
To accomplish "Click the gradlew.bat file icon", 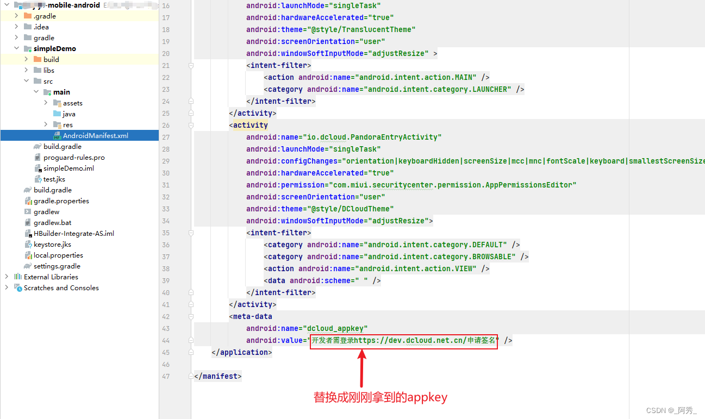I will tap(28, 222).
